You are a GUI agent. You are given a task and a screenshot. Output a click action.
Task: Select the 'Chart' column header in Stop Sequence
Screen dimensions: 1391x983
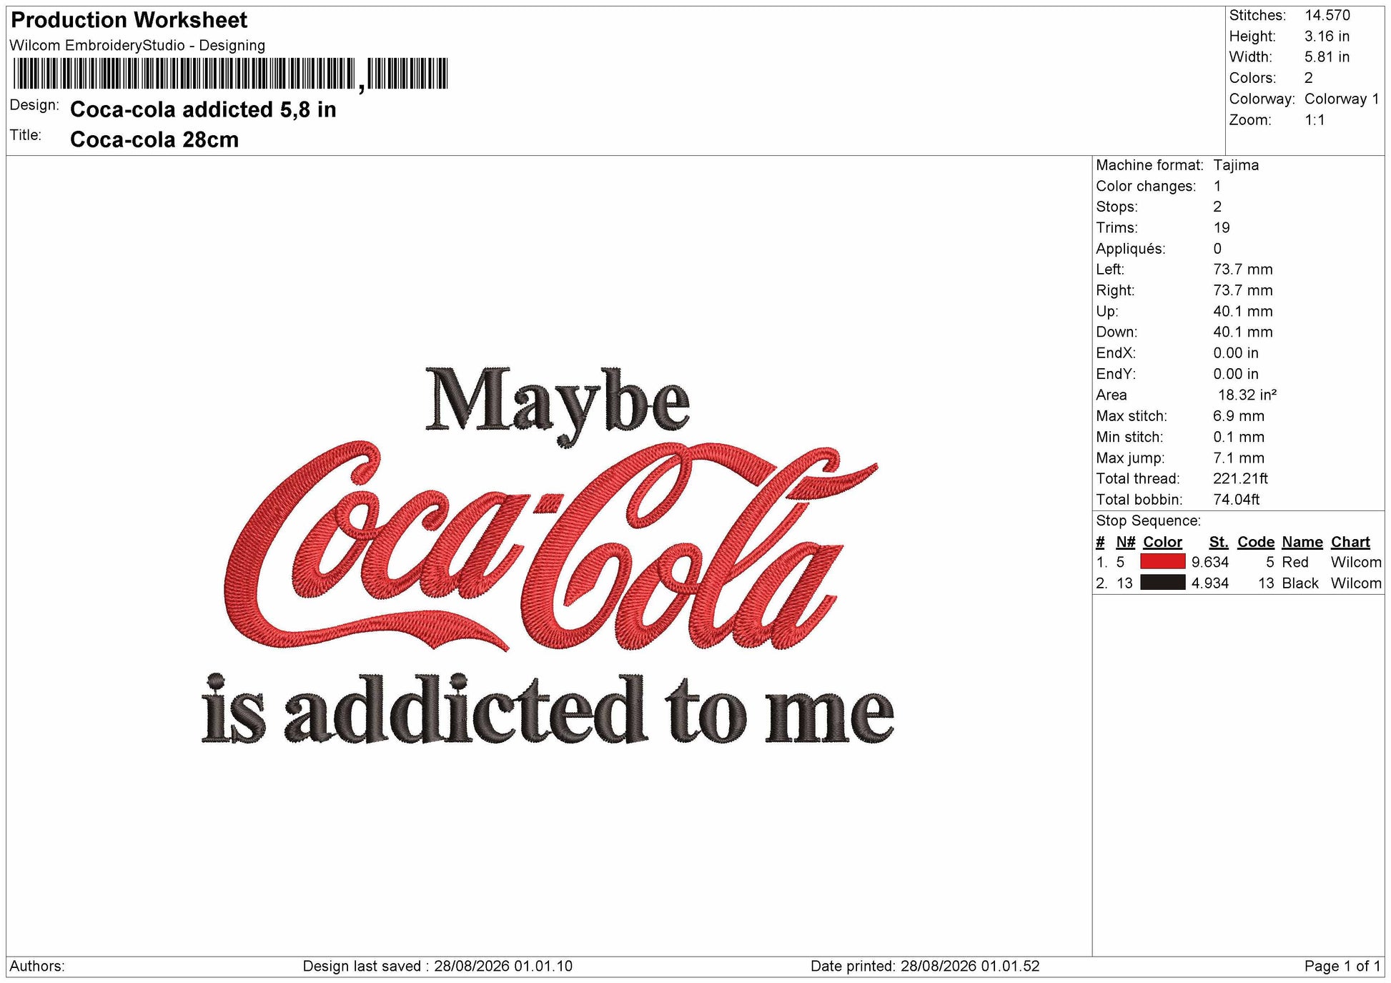pos(1350,542)
